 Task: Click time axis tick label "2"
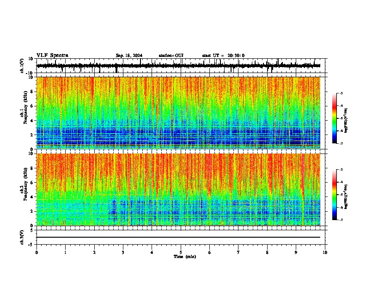pyautogui.click(x=94, y=252)
